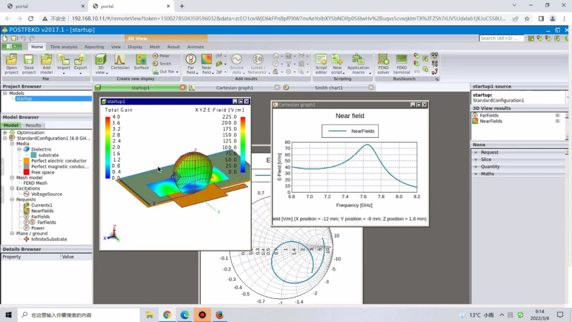Switch to the Home ribbon tab
The image size is (572, 322).
pos(37,47)
